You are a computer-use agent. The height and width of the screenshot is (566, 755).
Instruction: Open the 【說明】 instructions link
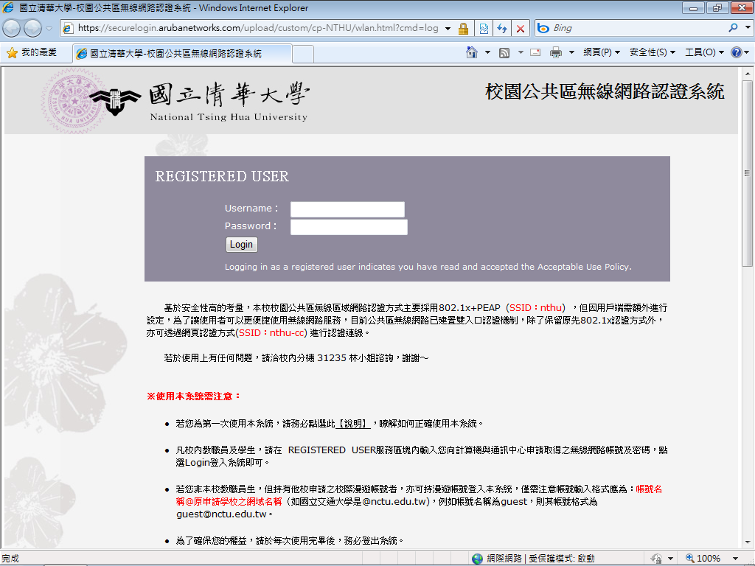(x=354, y=424)
